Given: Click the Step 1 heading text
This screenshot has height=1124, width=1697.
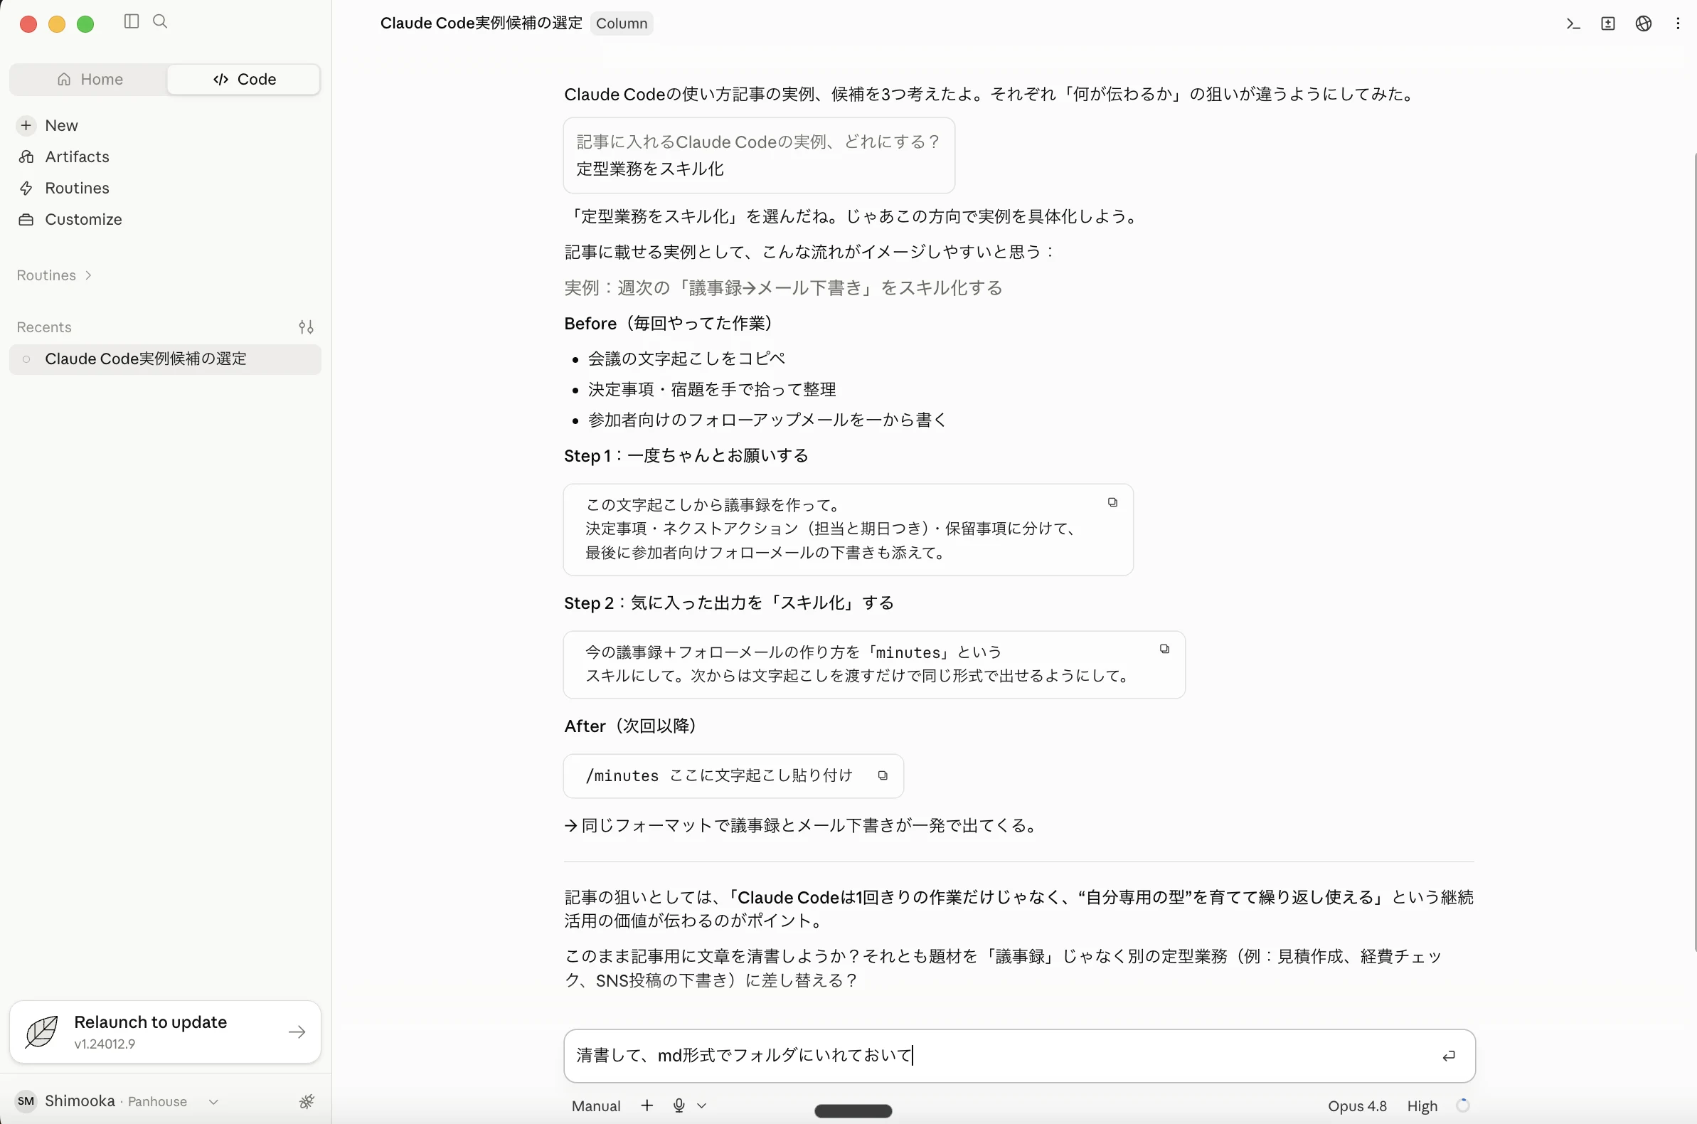Looking at the screenshot, I should click(x=686, y=456).
